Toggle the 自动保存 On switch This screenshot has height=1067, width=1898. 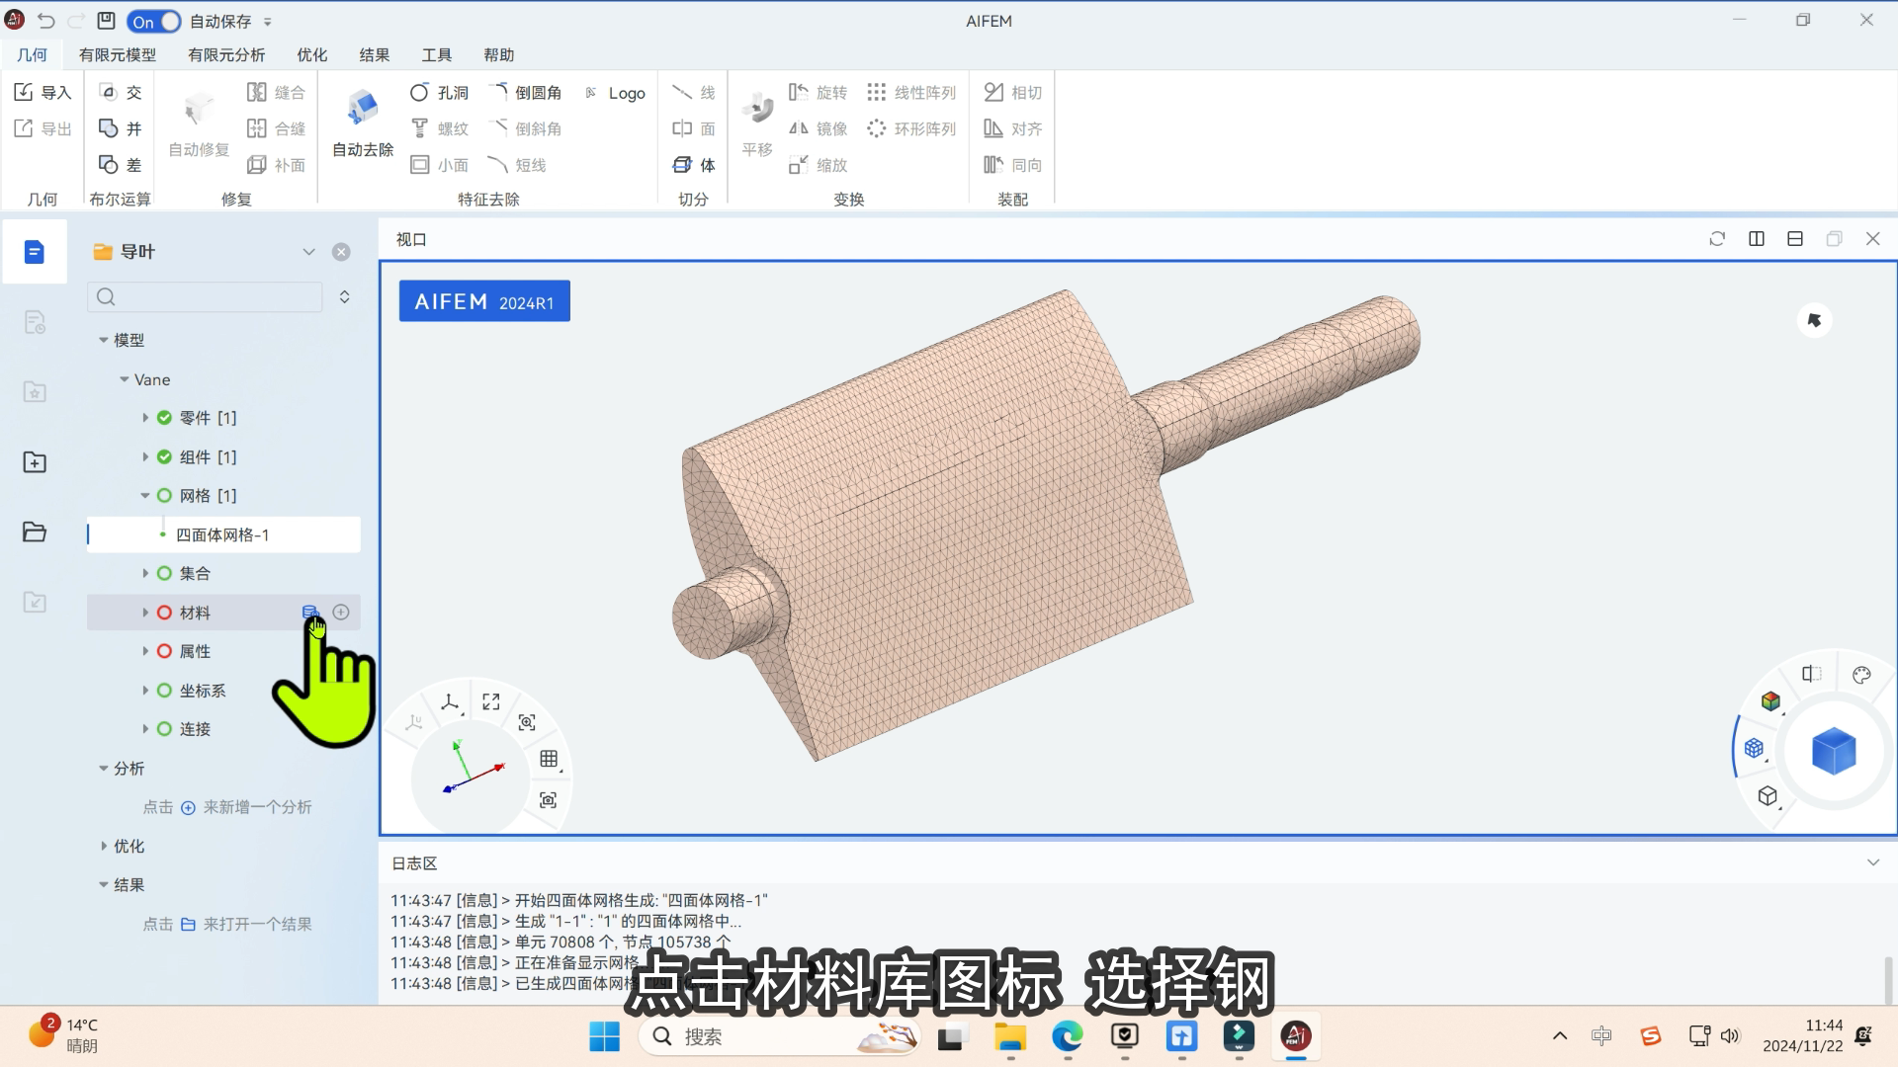point(154,21)
